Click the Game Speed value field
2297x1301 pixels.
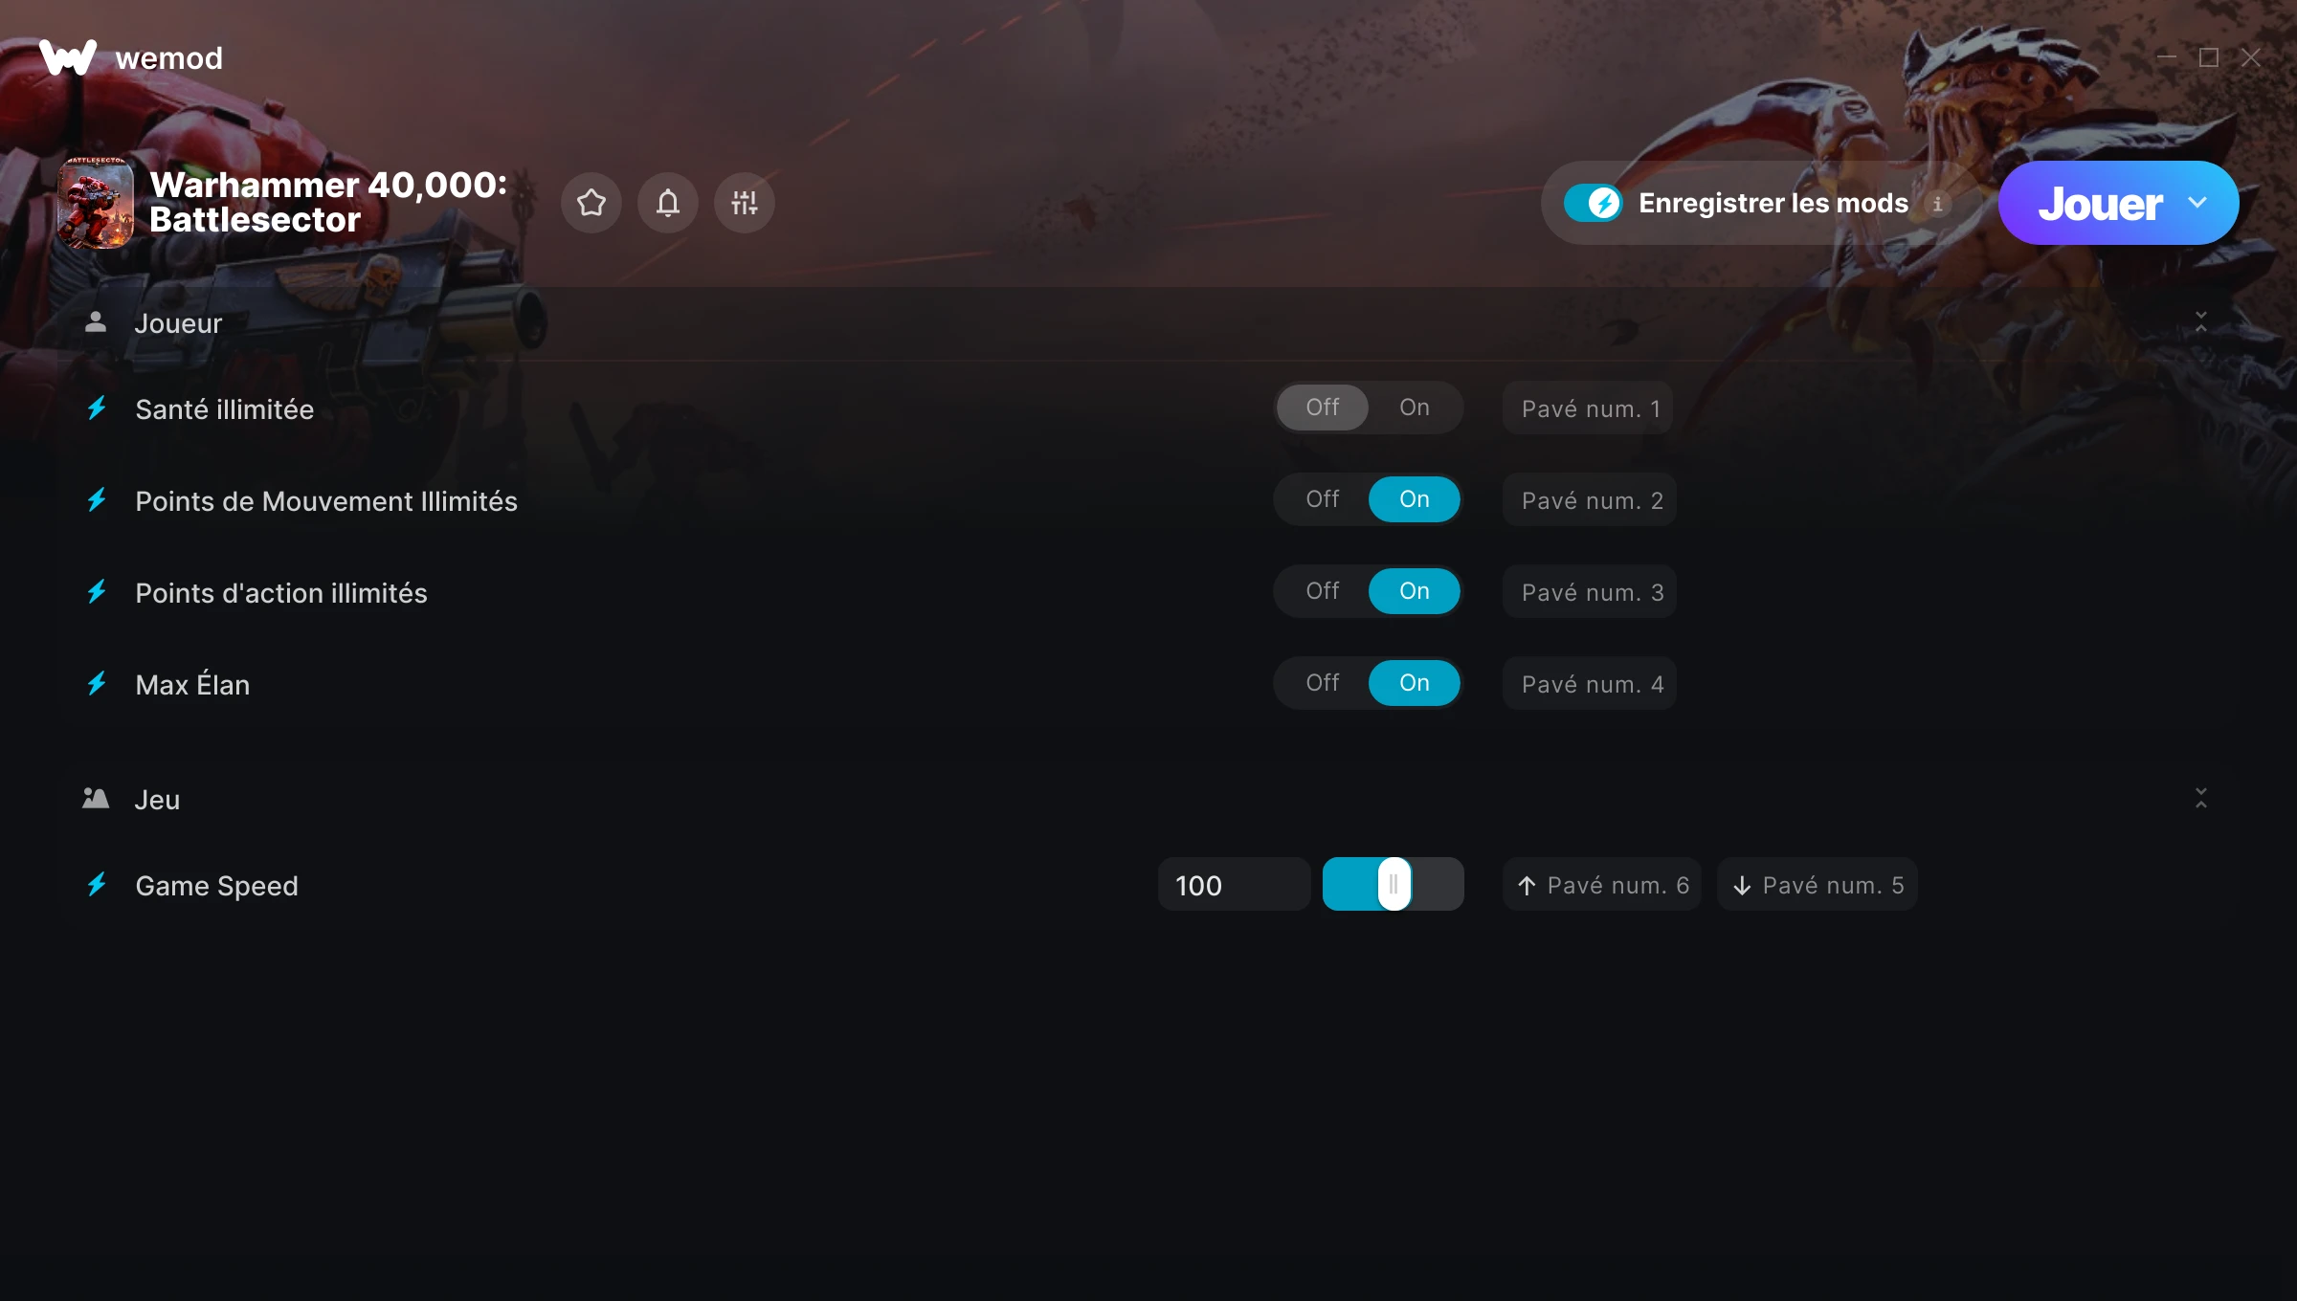click(x=1235, y=884)
